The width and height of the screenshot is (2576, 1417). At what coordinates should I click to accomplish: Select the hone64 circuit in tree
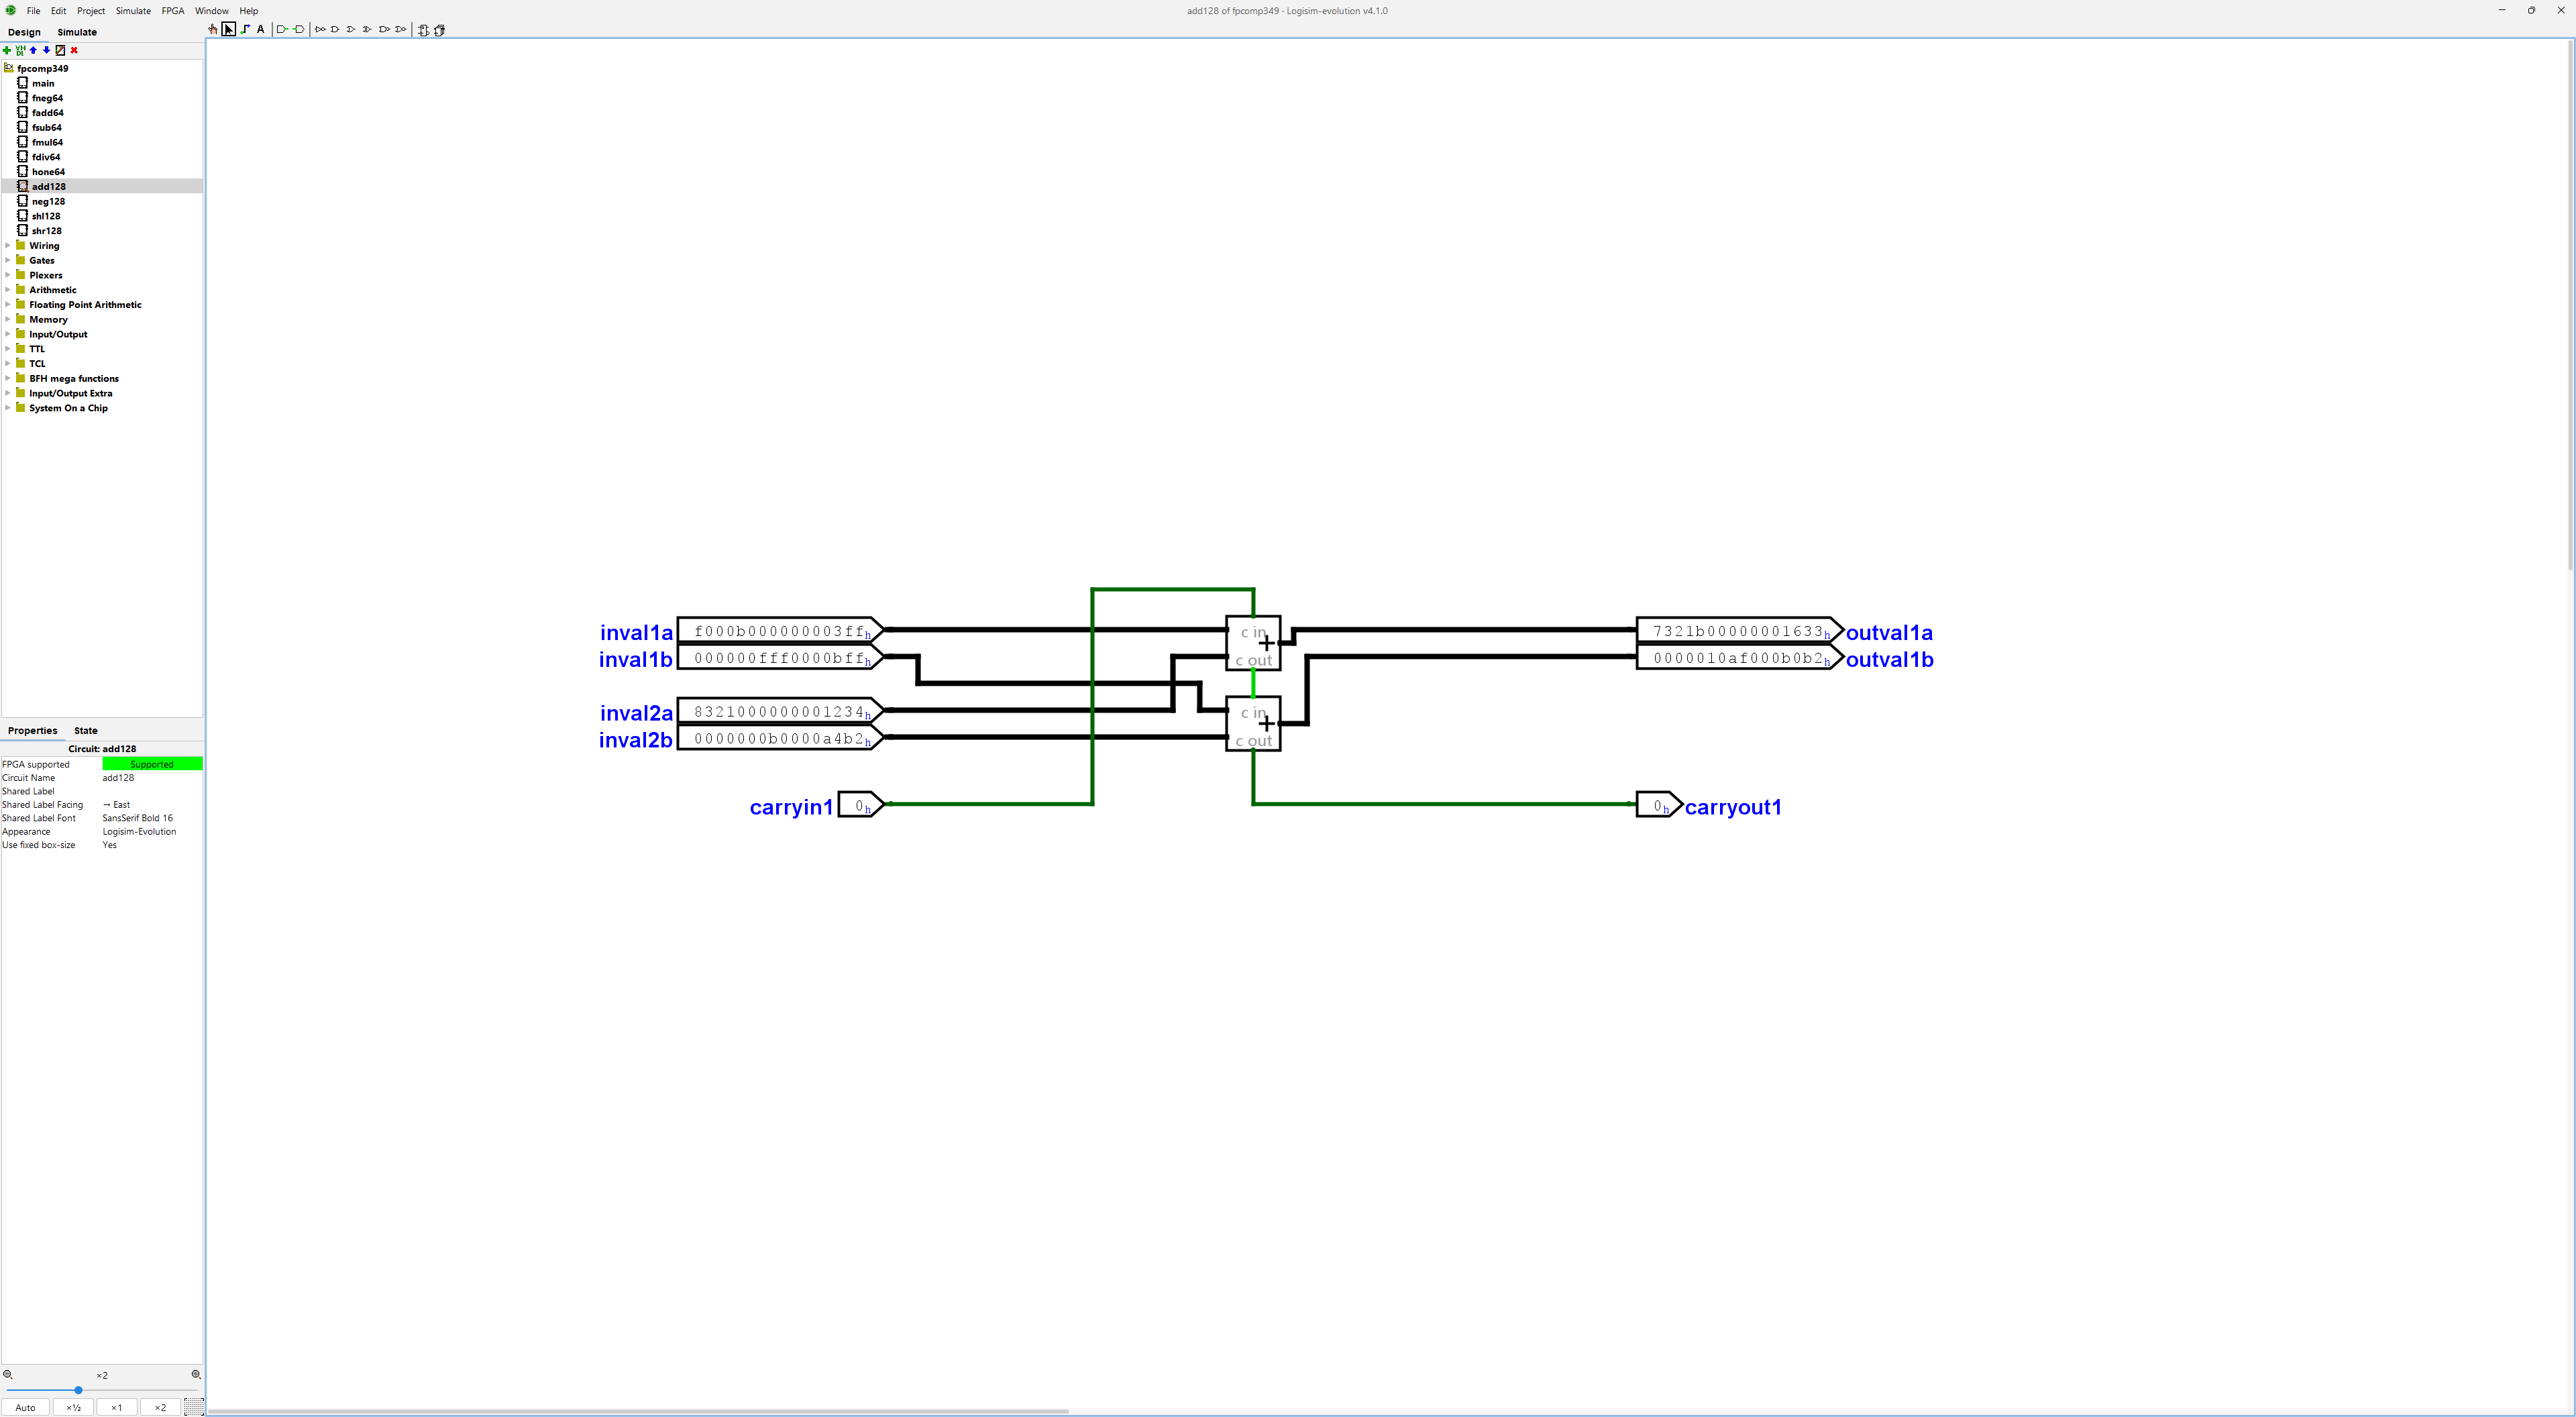(48, 172)
